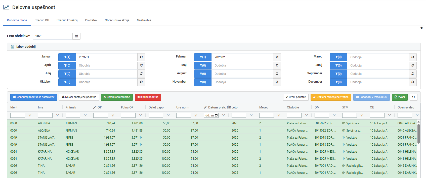426x178 pixels.
Task: Open the Marec period filter button (0)
Action: (x=338, y=57)
